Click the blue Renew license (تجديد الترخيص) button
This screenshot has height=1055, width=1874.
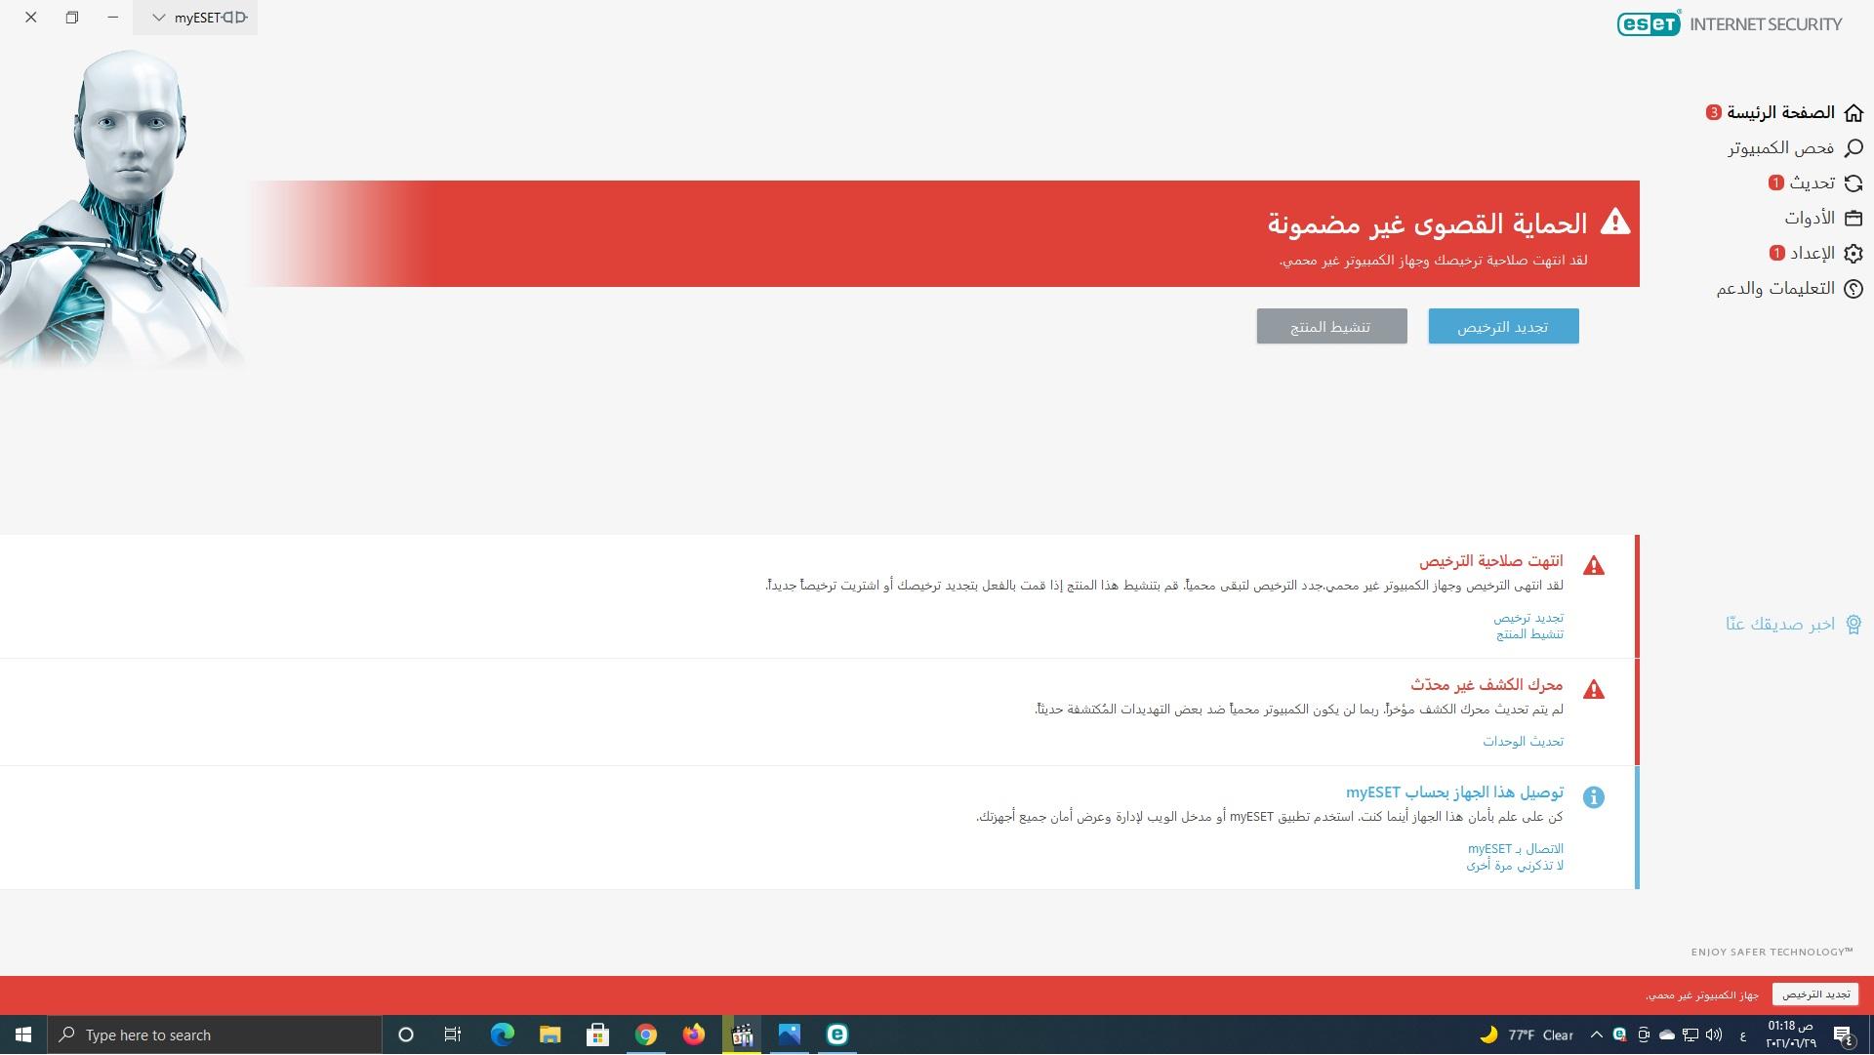(1503, 326)
